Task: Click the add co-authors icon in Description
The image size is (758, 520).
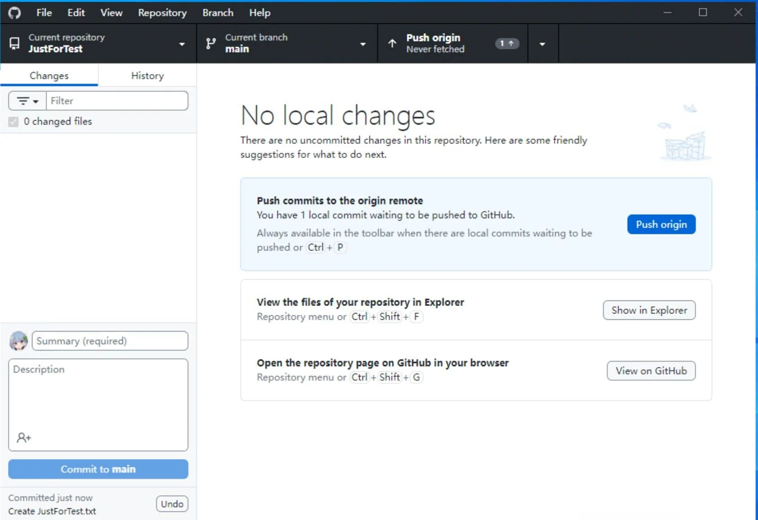Action: (x=24, y=437)
